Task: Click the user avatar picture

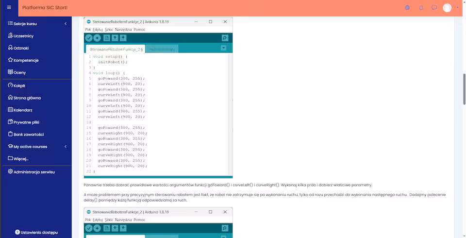Action: tap(447, 8)
